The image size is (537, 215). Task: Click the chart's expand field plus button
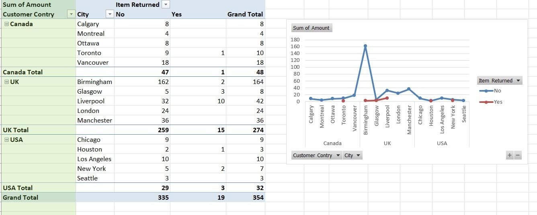click(510, 155)
